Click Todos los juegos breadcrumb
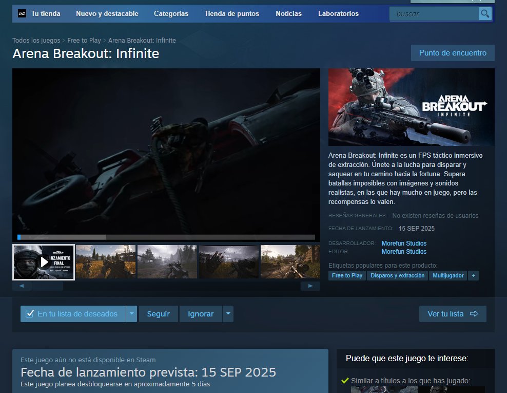Screen dimensions: 507x393 (x=36, y=41)
